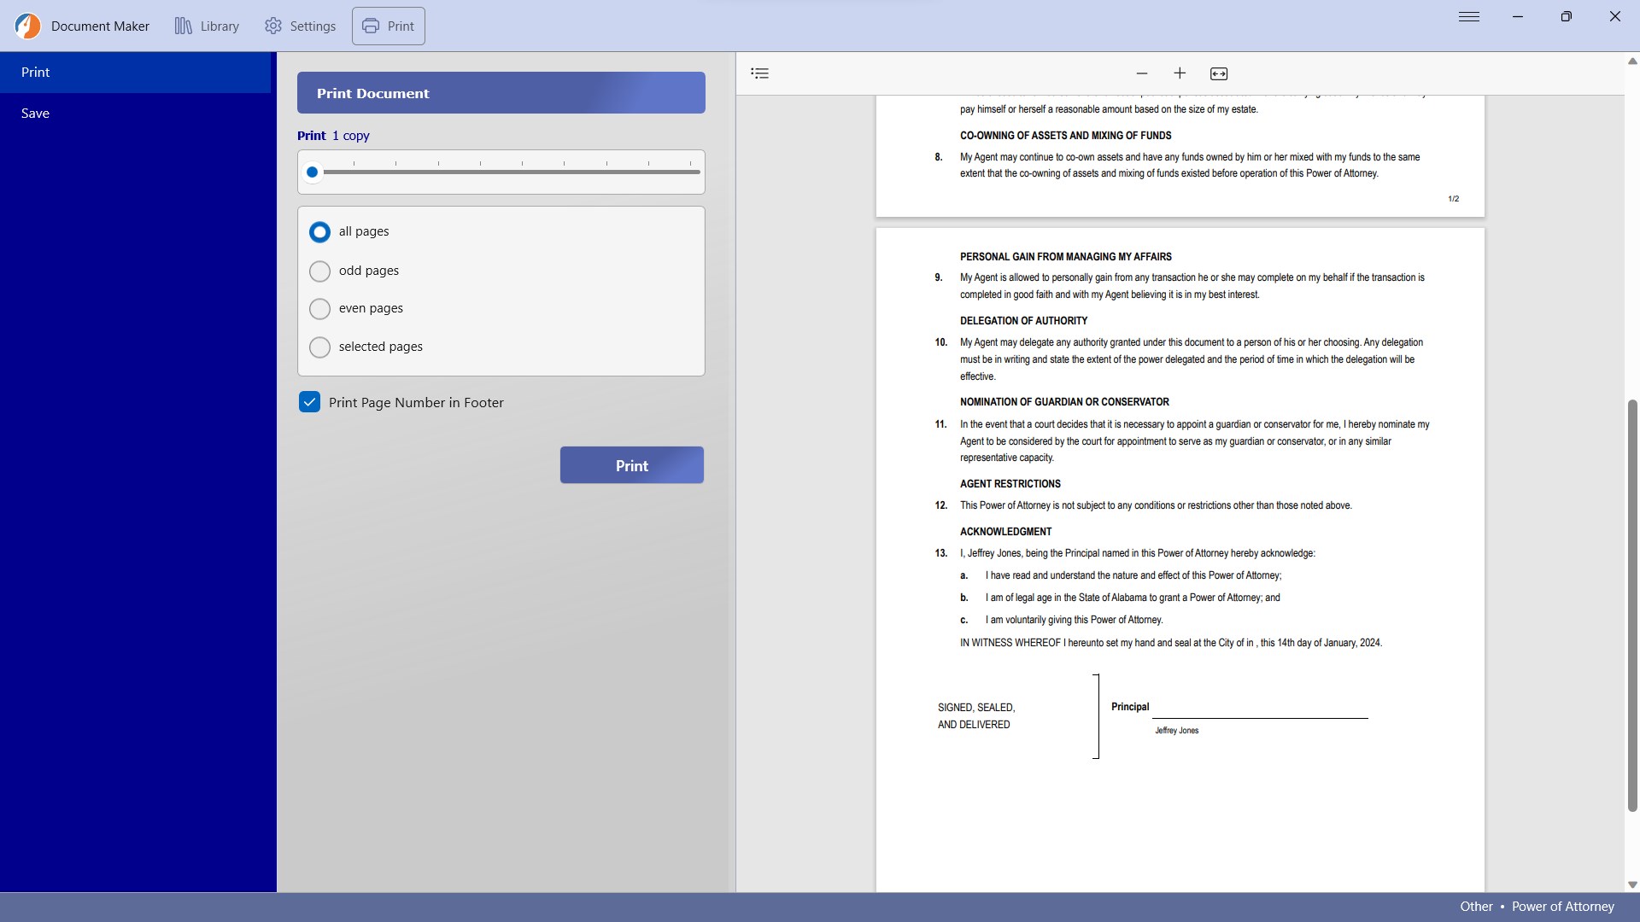This screenshot has width=1640, height=922.
Task: Open the hamburger menu near window controls
Action: (x=1468, y=16)
